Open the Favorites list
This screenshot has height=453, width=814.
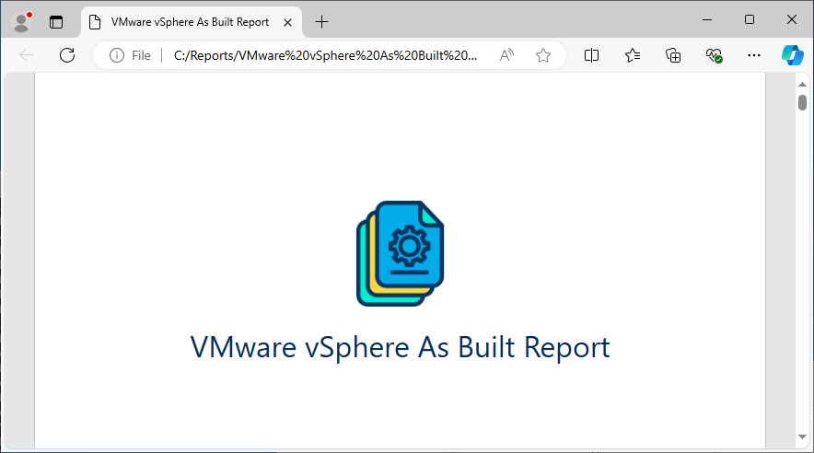point(633,55)
